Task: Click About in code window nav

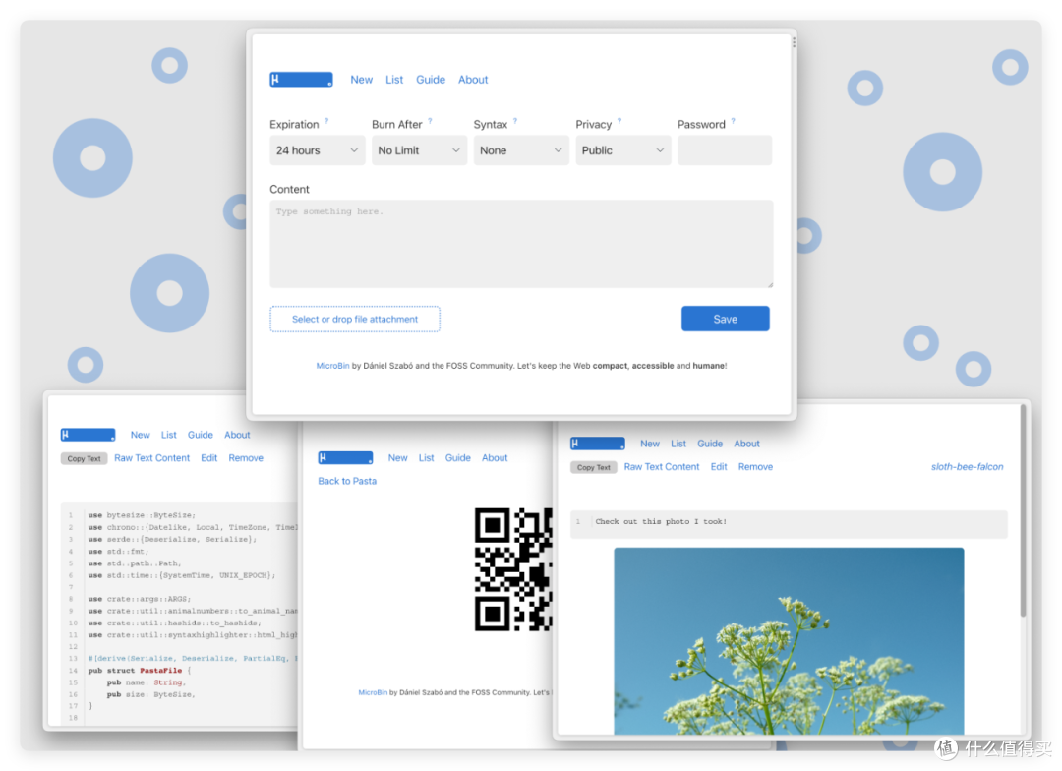Action: pyautogui.click(x=237, y=435)
